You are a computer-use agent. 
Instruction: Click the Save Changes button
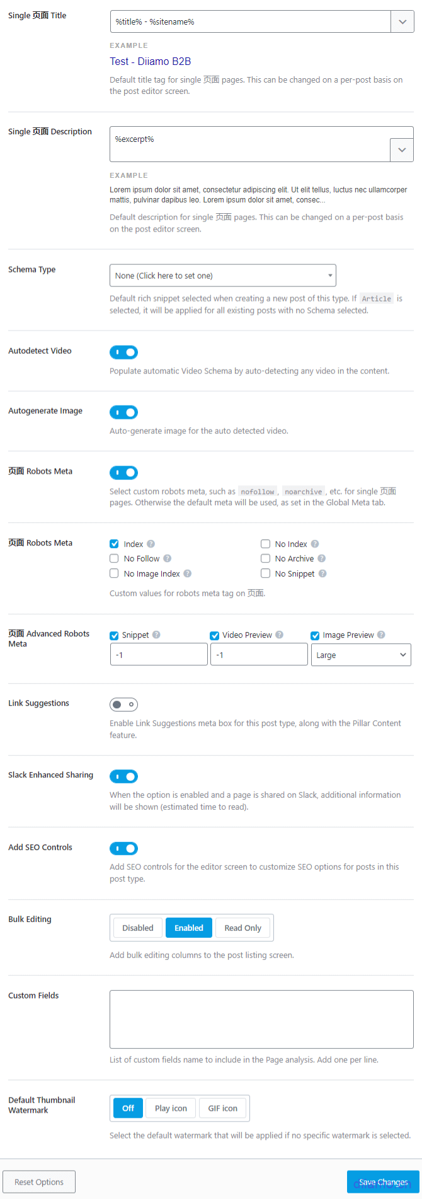tap(383, 1182)
